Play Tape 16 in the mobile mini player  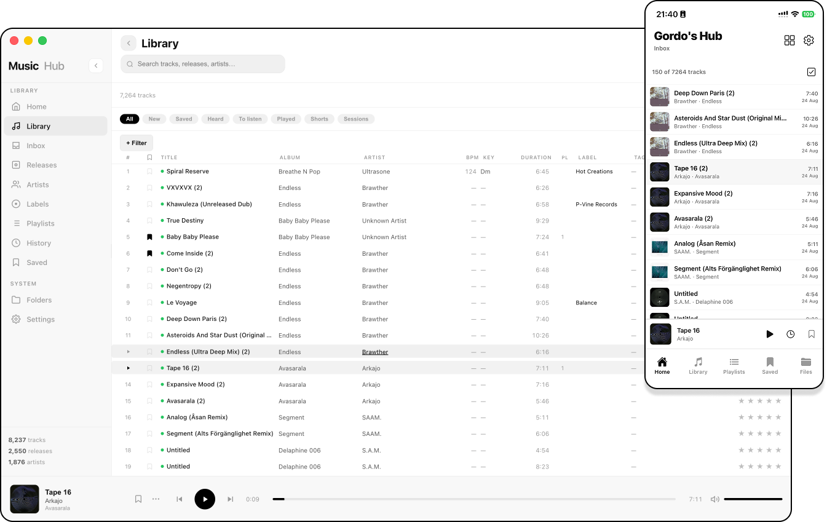pos(770,334)
